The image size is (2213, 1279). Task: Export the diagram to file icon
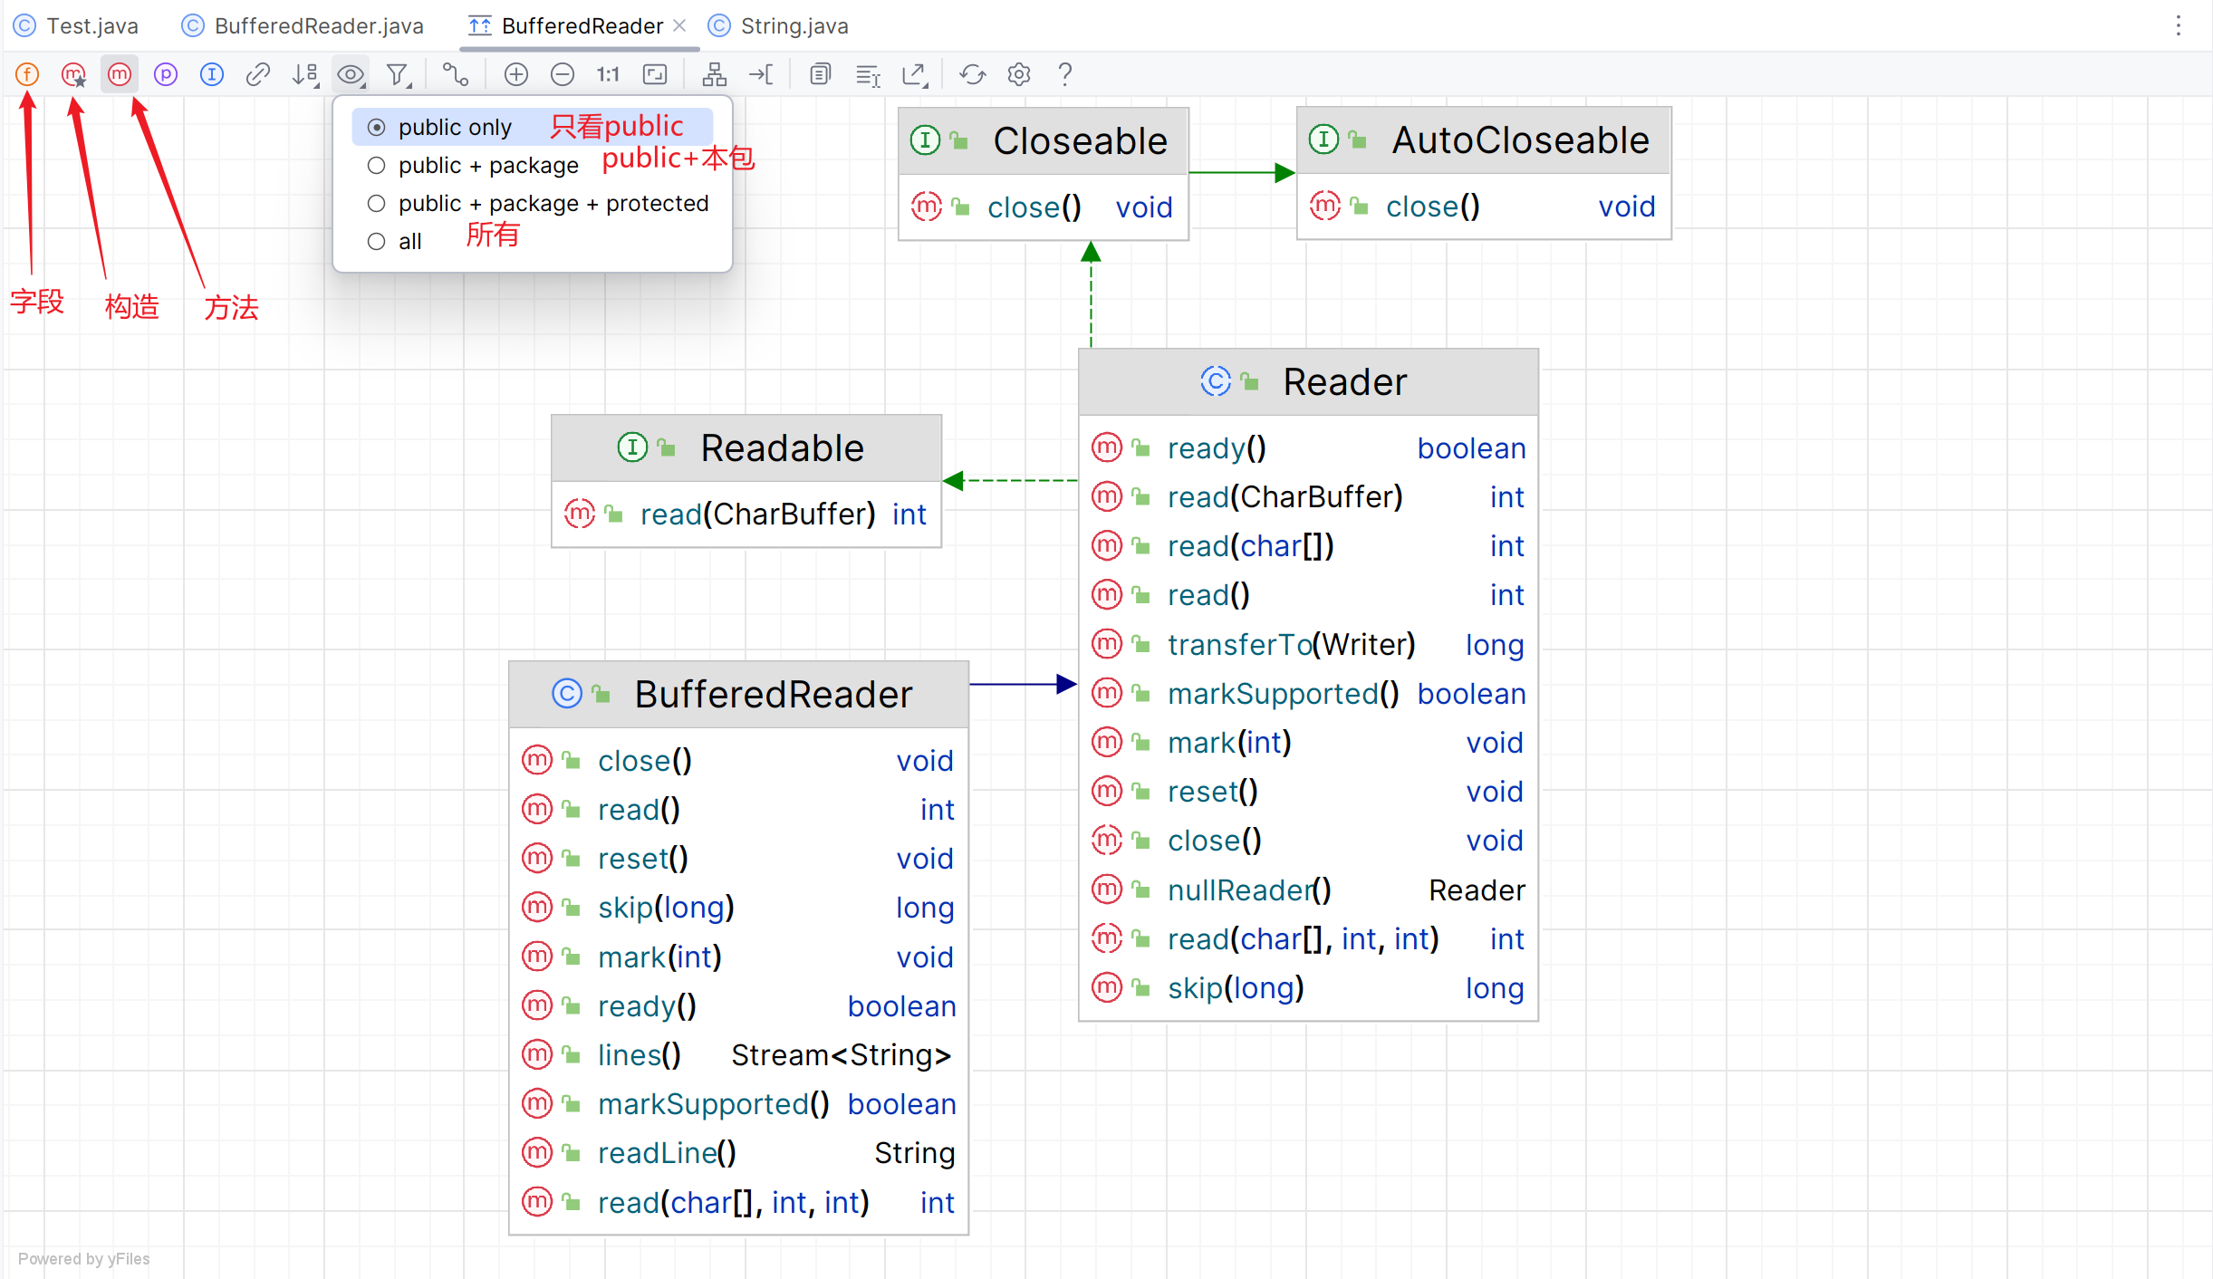(x=915, y=74)
